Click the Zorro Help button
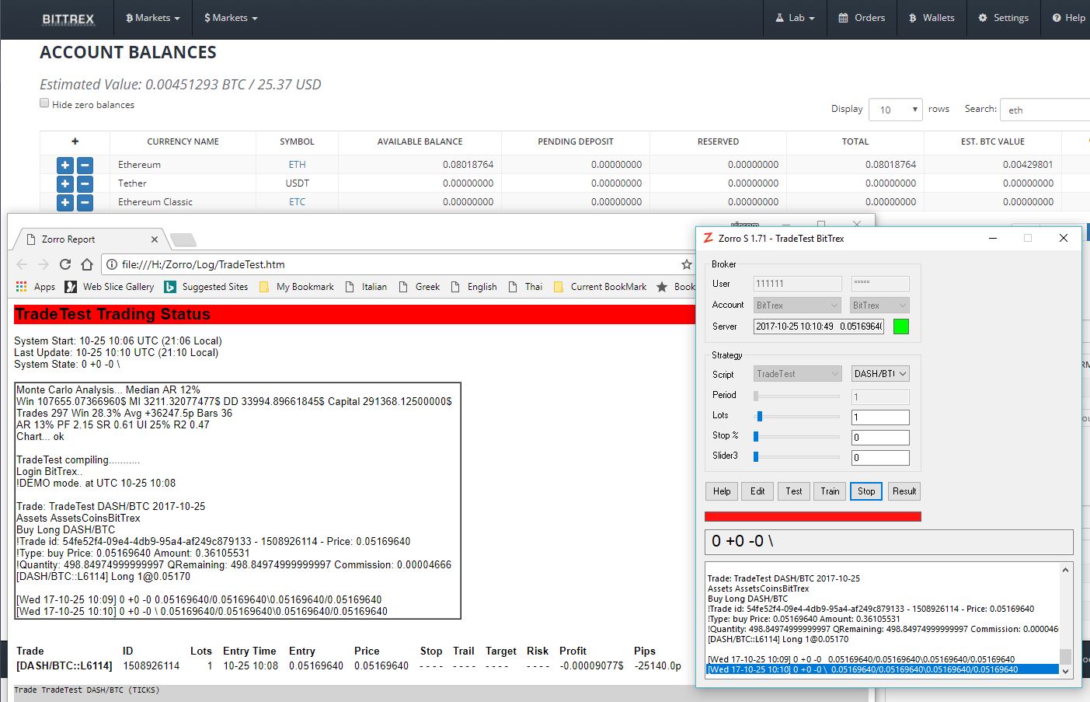1090x702 pixels. click(x=722, y=491)
